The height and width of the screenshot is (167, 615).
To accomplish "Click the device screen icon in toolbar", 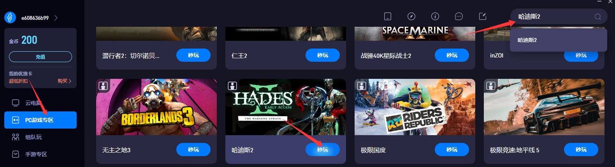I will click(388, 16).
